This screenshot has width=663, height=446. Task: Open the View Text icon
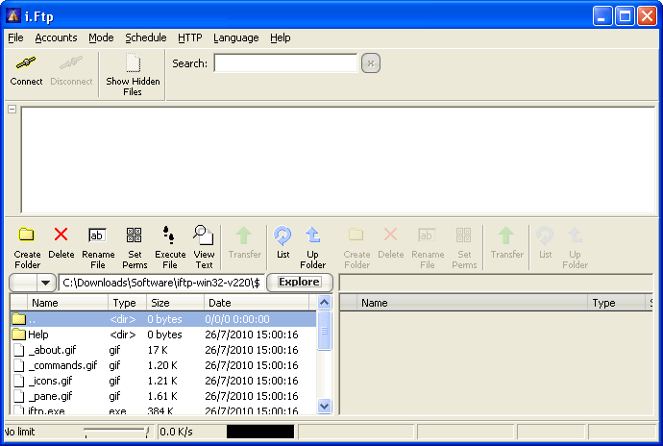204,235
